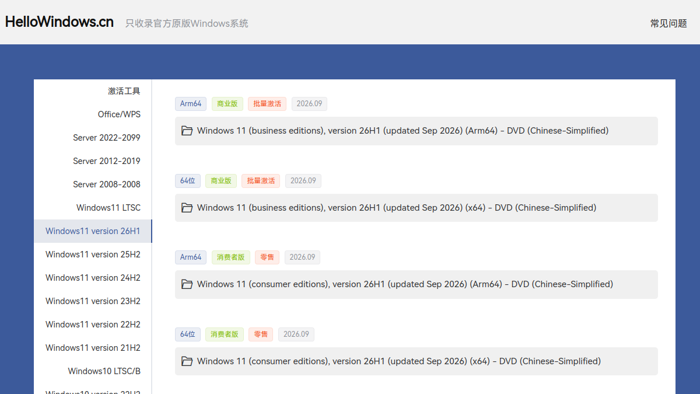
Task: Open the 常见问题 FAQ link
Action: tap(668, 23)
